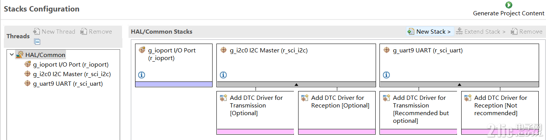The width and height of the screenshot is (546, 140).
Task: Click the add-module icon for I2C DTC Transmission
Action: 224,98
